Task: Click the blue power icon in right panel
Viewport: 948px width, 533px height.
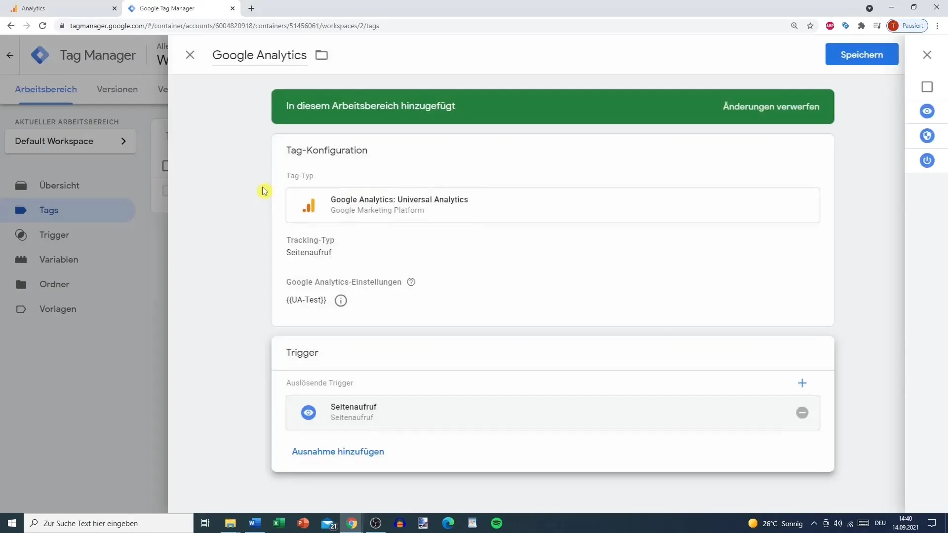Action: (927, 160)
